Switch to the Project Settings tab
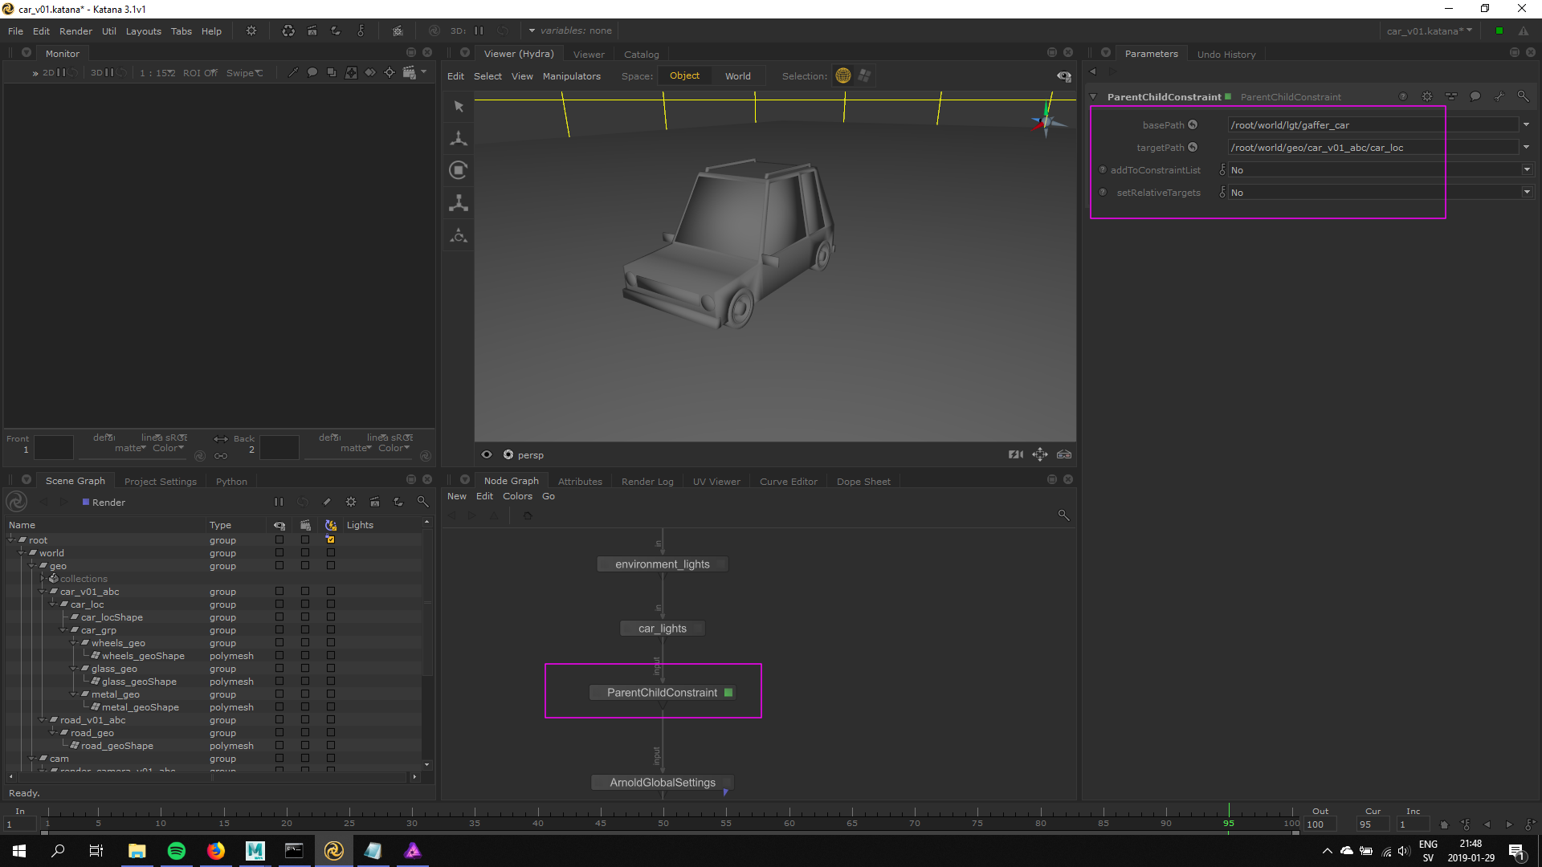The width and height of the screenshot is (1542, 867). point(160,481)
